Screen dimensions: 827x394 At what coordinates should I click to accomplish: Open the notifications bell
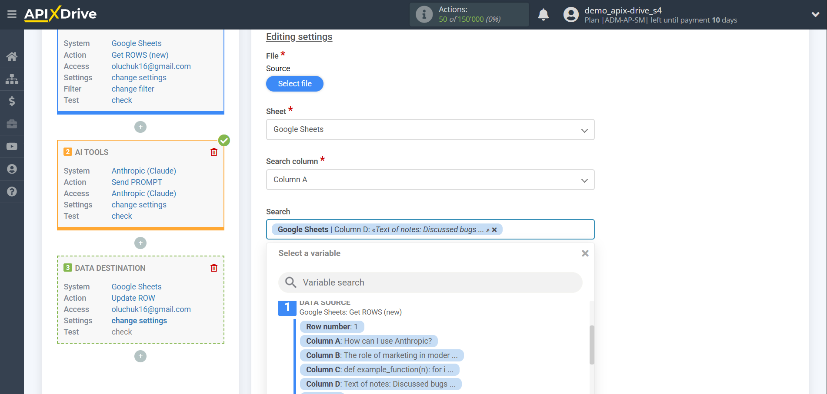pos(544,15)
